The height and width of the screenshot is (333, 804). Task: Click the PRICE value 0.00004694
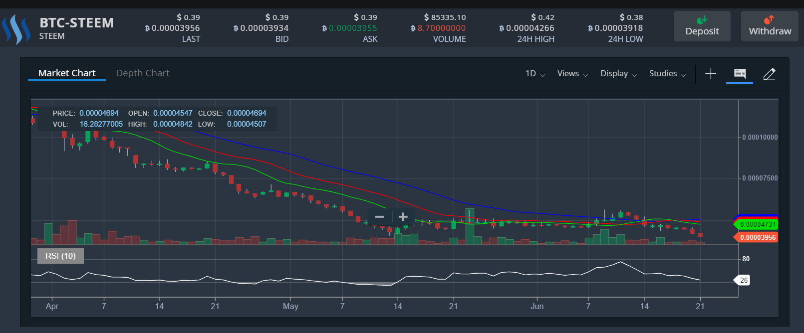[99, 113]
